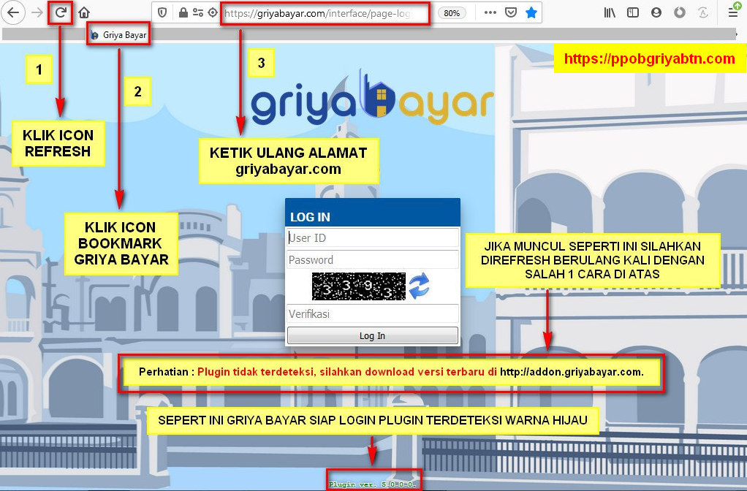The height and width of the screenshot is (491, 747).
Task: Click the padlock site security icon
Action: pos(183,12)
